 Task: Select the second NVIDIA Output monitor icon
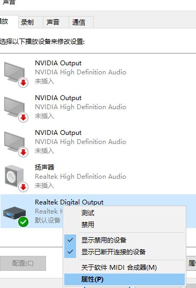pos(14,107)
